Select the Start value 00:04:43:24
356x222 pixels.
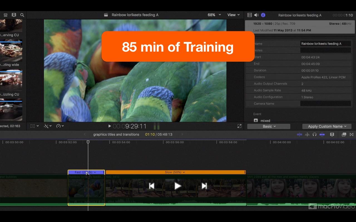pos(310,57)
